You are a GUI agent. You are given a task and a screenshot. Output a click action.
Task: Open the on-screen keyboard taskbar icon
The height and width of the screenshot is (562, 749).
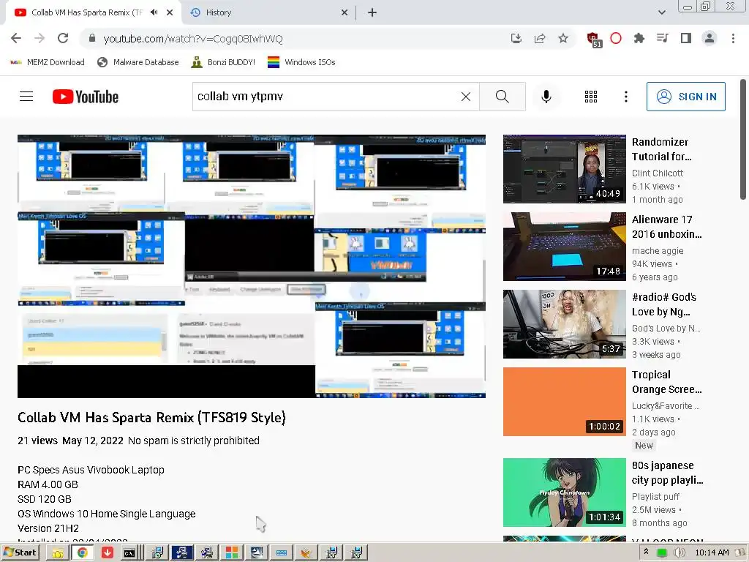click(282, 553)
